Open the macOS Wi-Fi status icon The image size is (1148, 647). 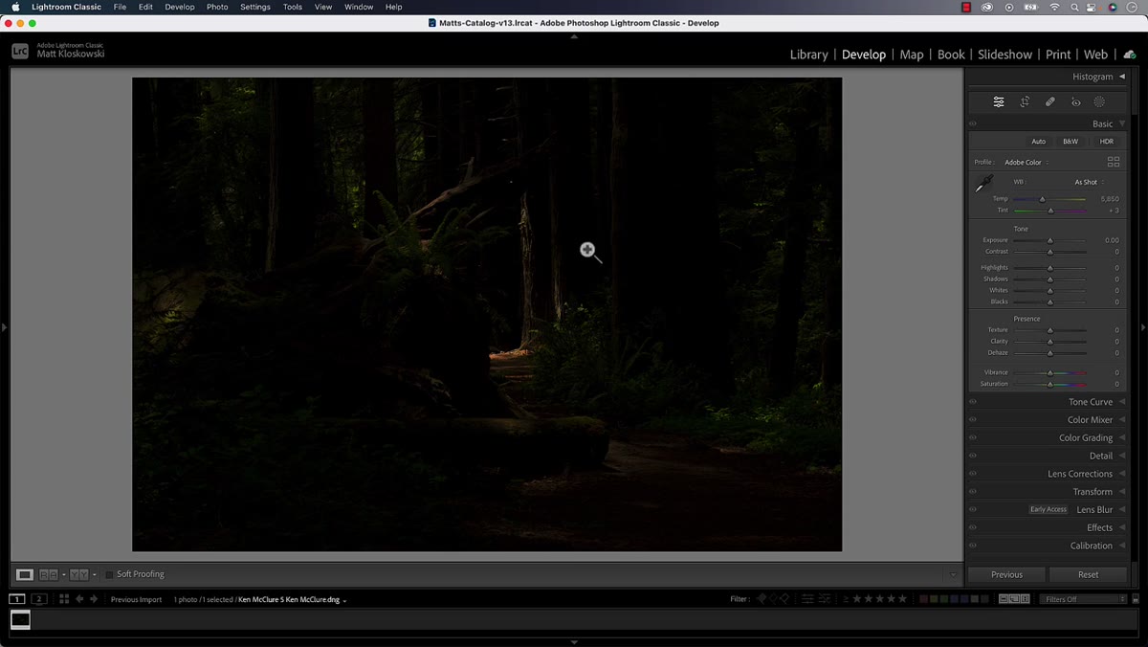click(x=1054, y=7)
